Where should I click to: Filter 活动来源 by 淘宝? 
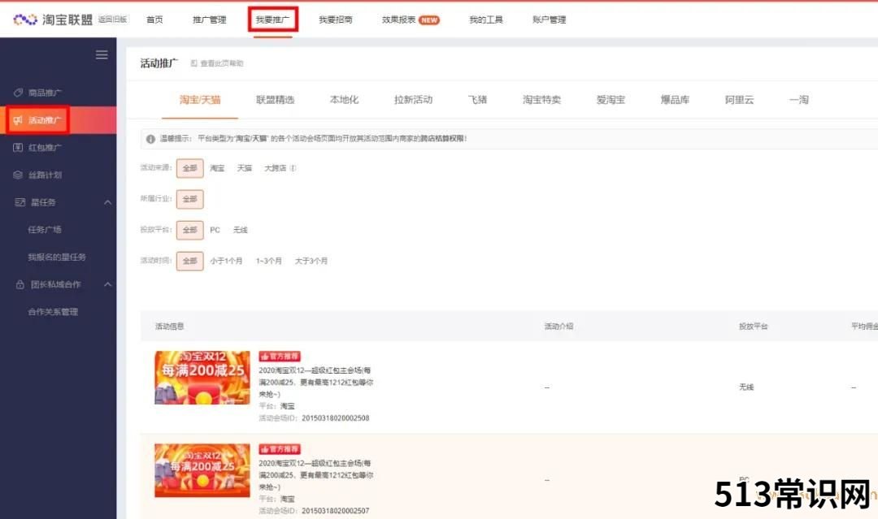pyautogui.click(x=217, y=168)
